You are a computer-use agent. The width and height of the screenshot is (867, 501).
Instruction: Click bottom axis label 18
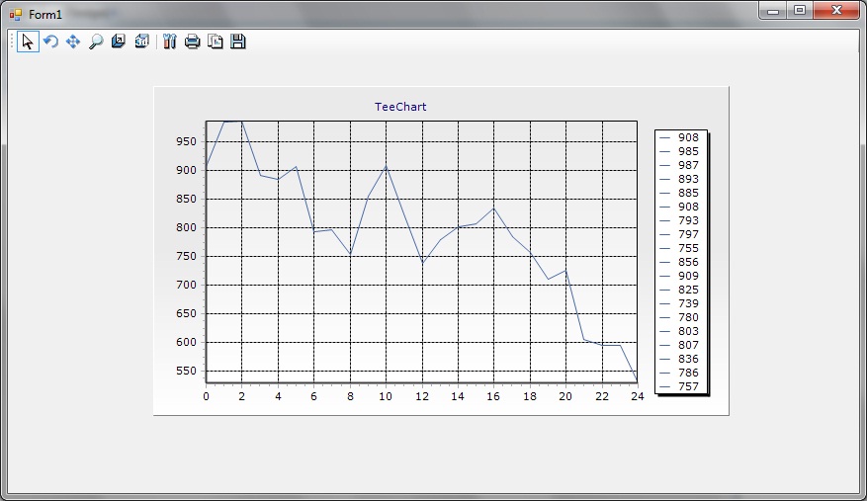pyautogui.click(x=530, y=396)
